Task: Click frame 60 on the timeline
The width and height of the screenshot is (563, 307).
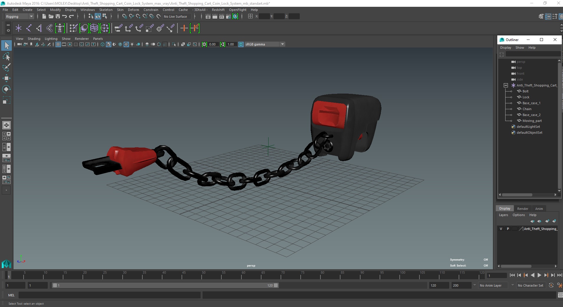Action: [x=243, y=275]
